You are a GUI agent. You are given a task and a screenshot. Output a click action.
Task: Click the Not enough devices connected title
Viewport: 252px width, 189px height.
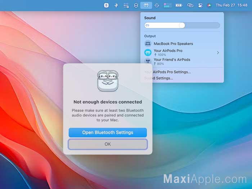tap(108, 102)
